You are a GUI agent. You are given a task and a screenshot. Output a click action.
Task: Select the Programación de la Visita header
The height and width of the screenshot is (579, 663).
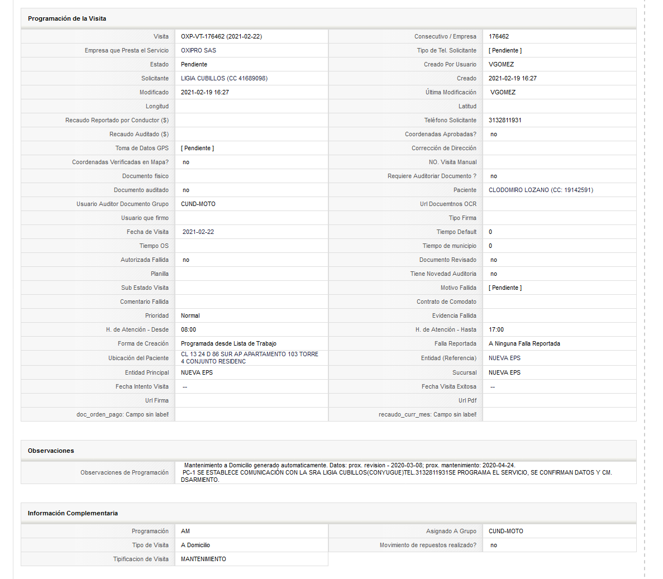(67, 18)
